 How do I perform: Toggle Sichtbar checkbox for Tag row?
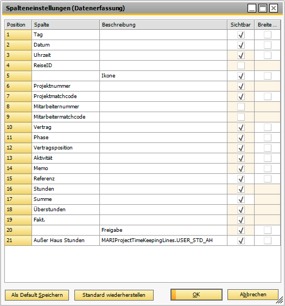[x=241, y=35]
